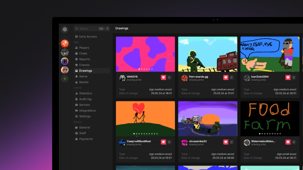Click Watermelon#bloo... avatar
This screenshot has height=170, width=303.
tap(247, 142)
